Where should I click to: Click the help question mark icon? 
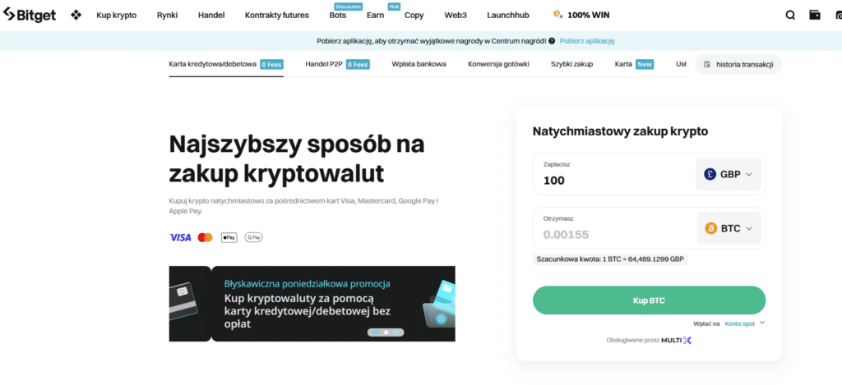point(552,40)
